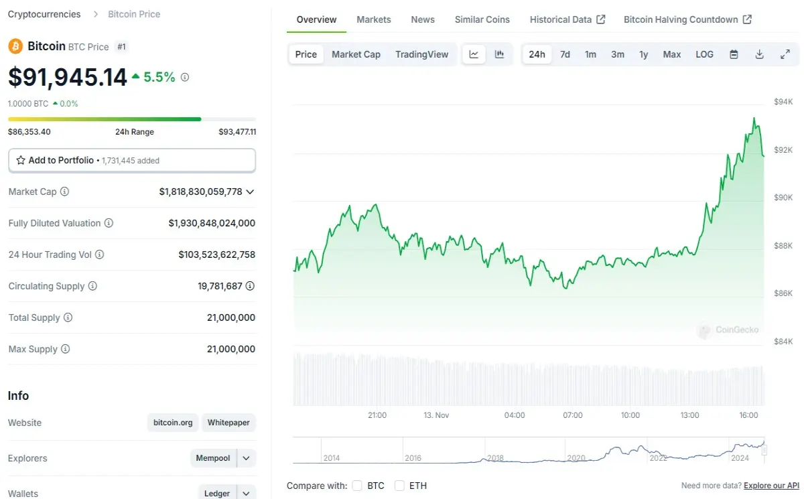Viewport: 804px width, 499px height.
Task: Click info icon beside 19,781,687 value
Action: click(250, 286)
